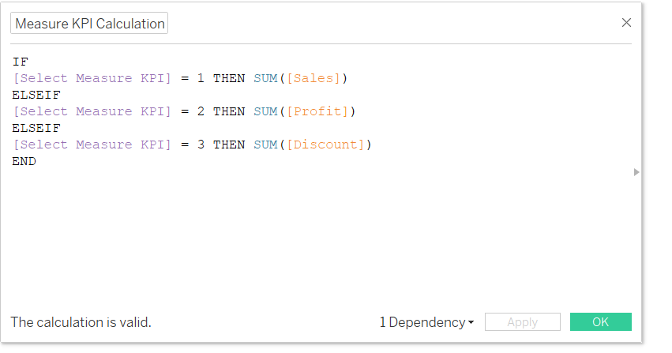Click the [Profit] field reference
This screenshot has width=672, height=353.
(317, 111)
